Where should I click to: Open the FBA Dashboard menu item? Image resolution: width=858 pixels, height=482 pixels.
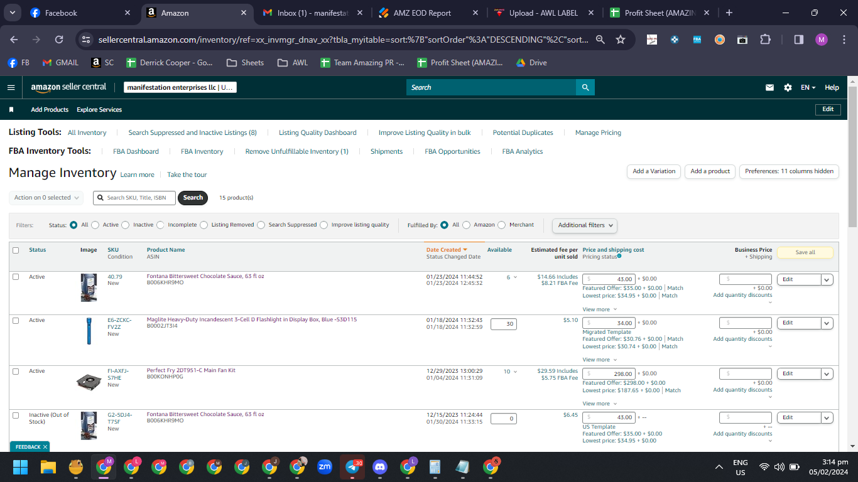(x=136, y=151)
